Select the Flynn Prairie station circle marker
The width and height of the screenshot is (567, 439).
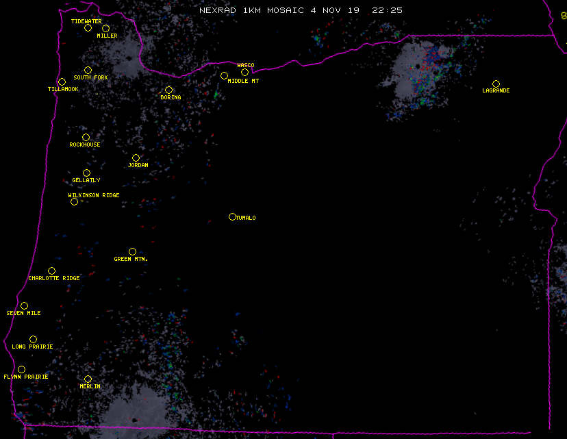point(21,370)
